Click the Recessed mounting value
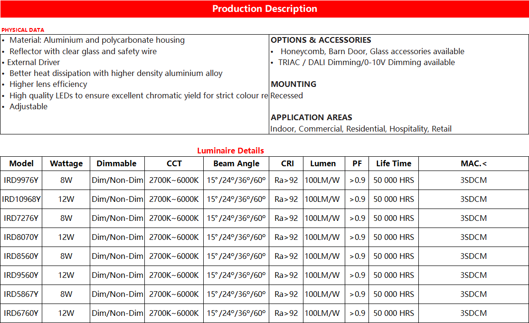Viewport: 529px width, 323px height. tap(286, 95)
